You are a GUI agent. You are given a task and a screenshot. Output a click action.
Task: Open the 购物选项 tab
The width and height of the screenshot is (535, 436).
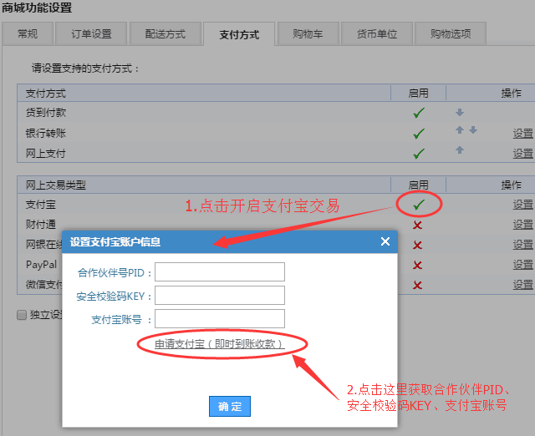tap(451, 33)
